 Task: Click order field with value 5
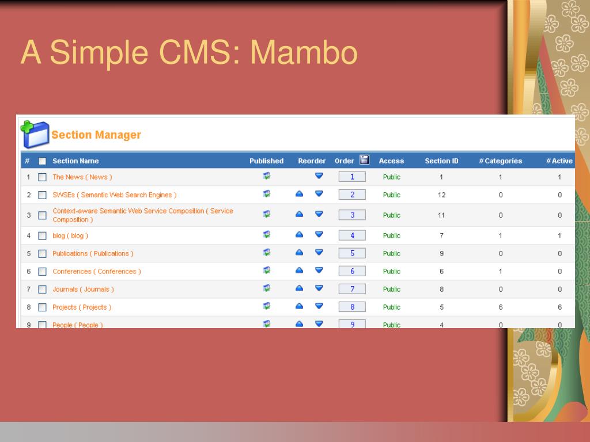(352, 253)
